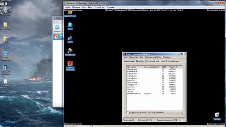226x127 pixels.
Task: Select the smss.exe process row
Action: (154, 89)
